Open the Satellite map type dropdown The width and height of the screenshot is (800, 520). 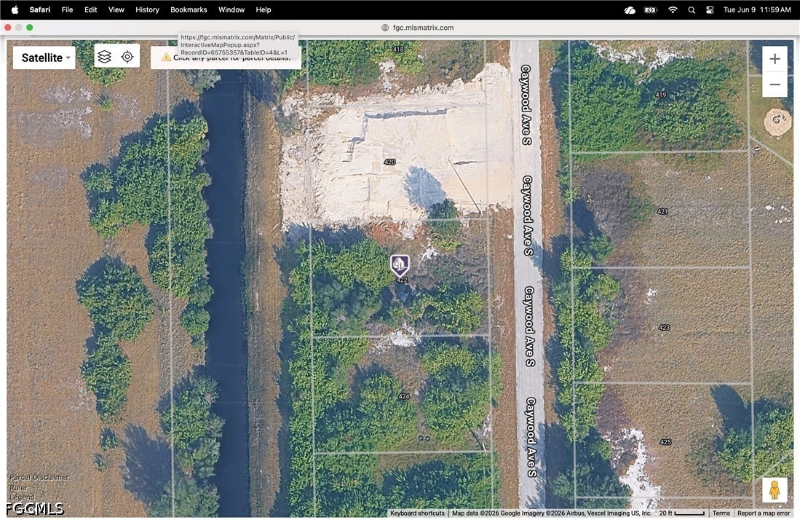point(44,58)
